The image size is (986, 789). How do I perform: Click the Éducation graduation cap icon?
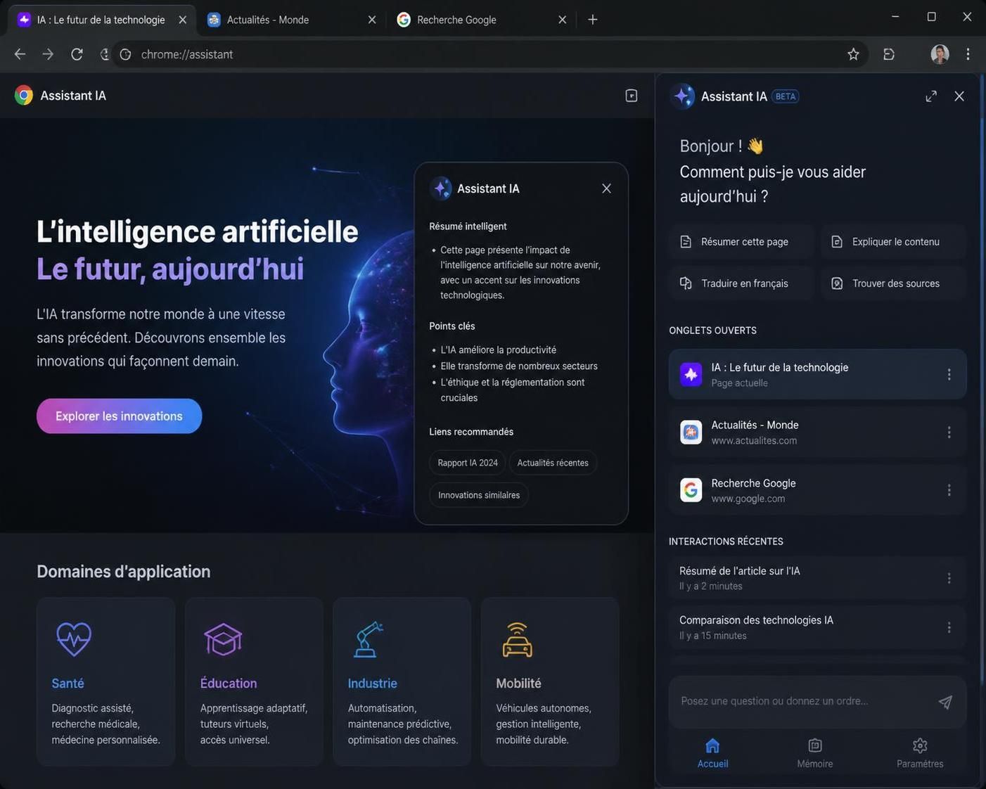[223, 639]
